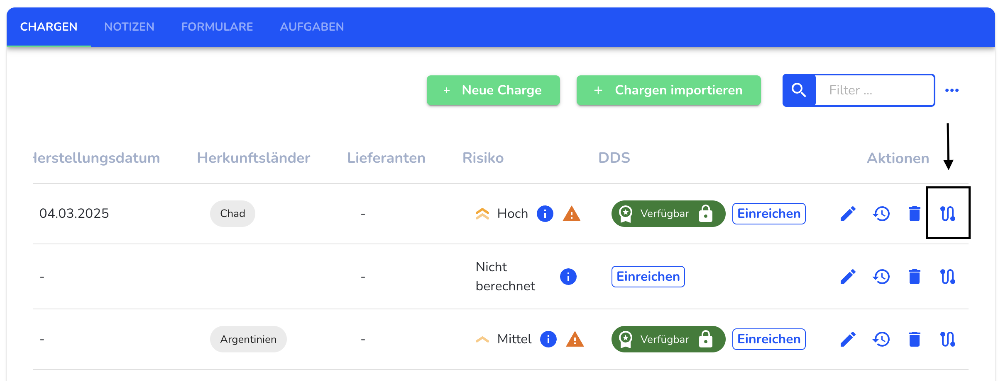Click the search magnifier icon
Viewport: 1003px width, 381px height.
click(799, 90)
